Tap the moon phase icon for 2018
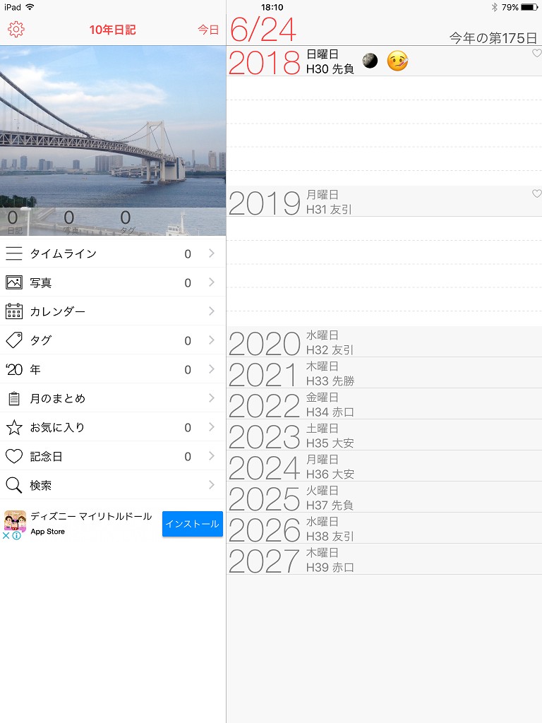The height and width of the screenshot is (723, 542). point(370,61)
